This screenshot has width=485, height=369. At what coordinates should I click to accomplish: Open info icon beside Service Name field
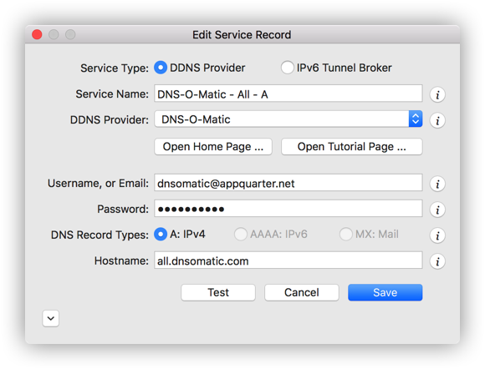[437, 95]
